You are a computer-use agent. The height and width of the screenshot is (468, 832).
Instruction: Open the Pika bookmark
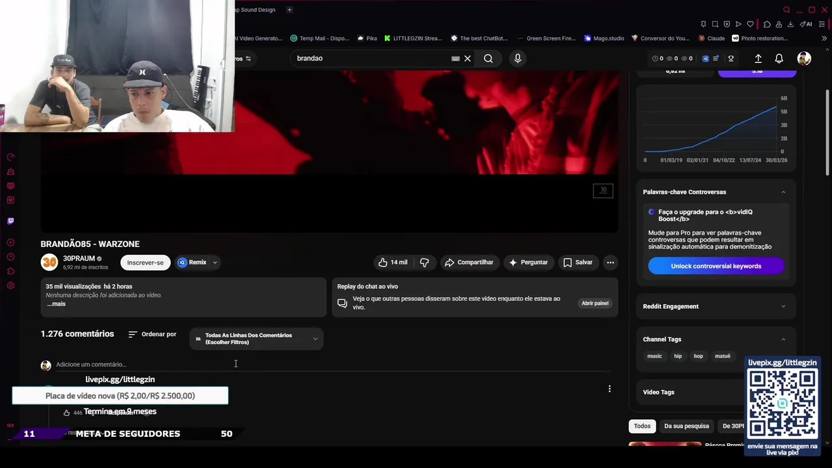point(367,38)
